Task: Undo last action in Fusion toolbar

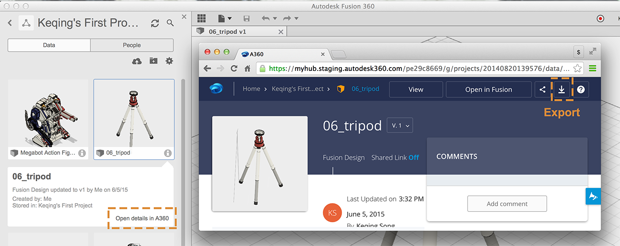Action: tap(266, 19)
